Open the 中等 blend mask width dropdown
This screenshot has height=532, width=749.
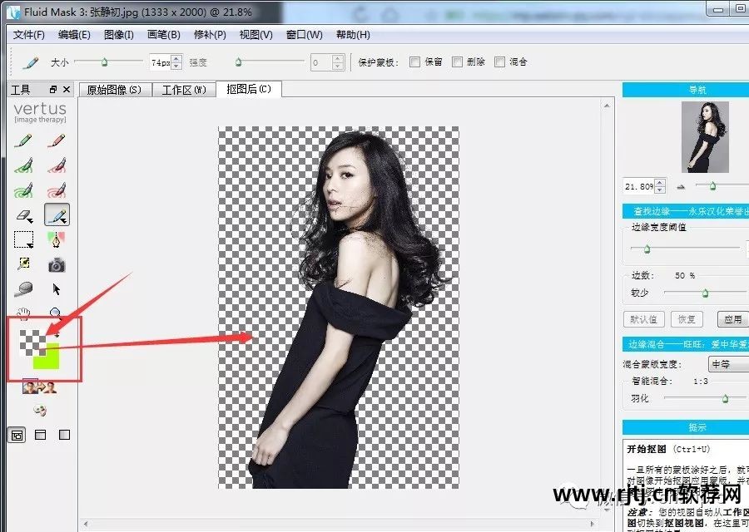[723, 363]
